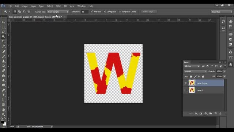
Task: Toggle lock all padlock icon
Action: 203,77
